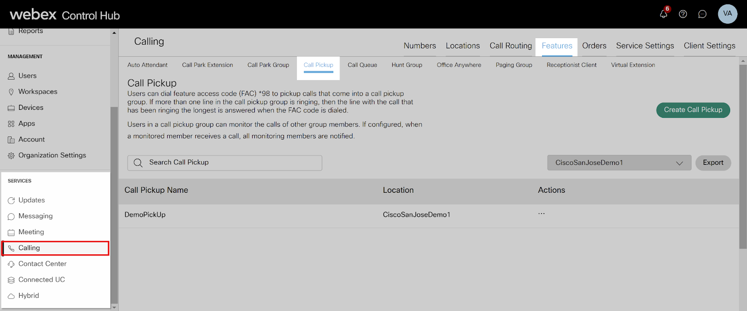Open the CiscoSanJoseDemo1 location dropdown
The image size is (747, 311).
(x=619, y=163)
